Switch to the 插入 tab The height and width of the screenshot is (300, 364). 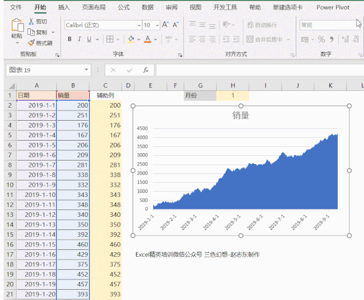coord(64,7)
